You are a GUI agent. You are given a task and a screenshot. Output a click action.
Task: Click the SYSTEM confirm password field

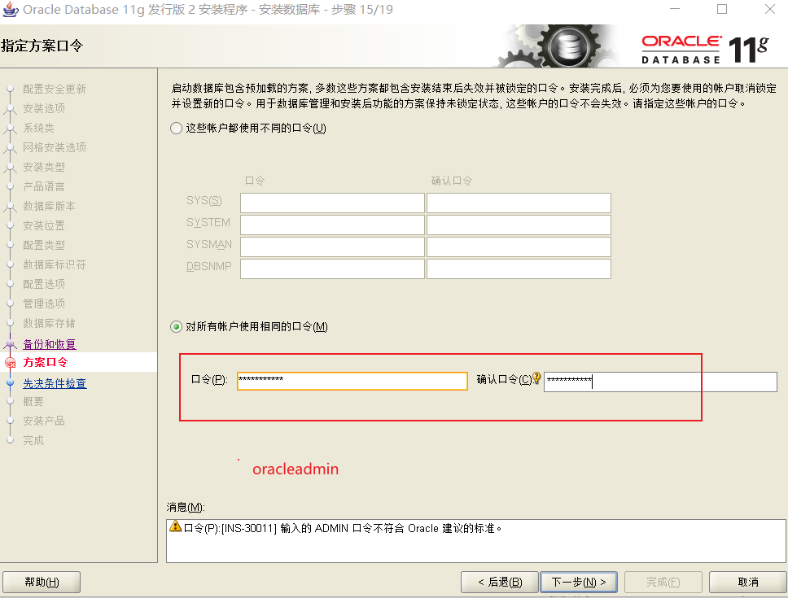519,225
